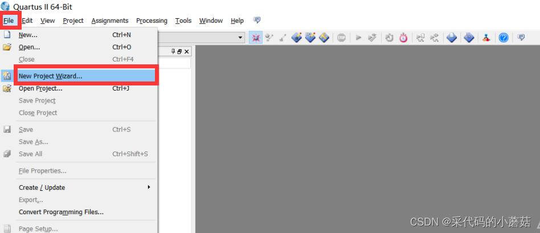Click the grey pencil Pin Planner icon
This screenshot has width=540, height=233.
[283, 38]
